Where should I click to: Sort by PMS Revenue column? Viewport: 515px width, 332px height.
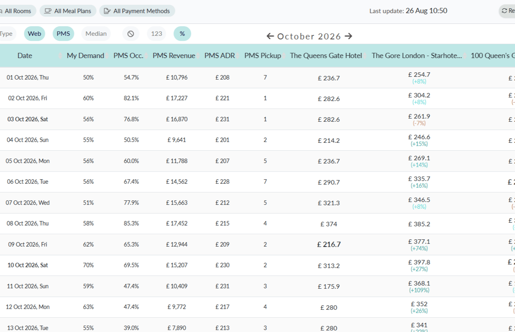174,56
